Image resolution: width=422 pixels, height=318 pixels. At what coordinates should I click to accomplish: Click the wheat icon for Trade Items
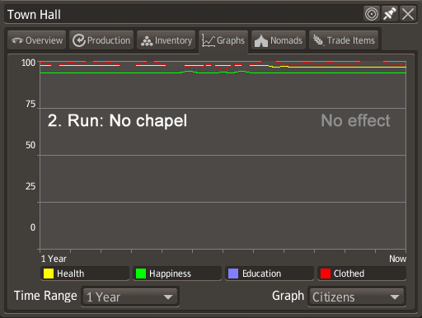coord(318,40)
